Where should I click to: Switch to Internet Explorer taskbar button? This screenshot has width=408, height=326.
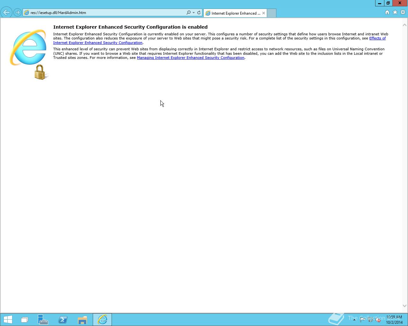coord(102,320)
